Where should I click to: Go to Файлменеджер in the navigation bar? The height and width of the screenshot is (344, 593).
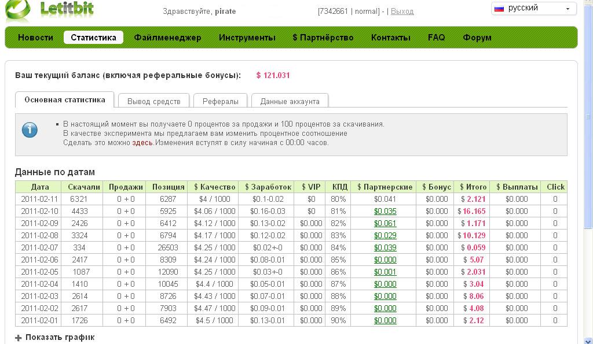pos(167,38)
